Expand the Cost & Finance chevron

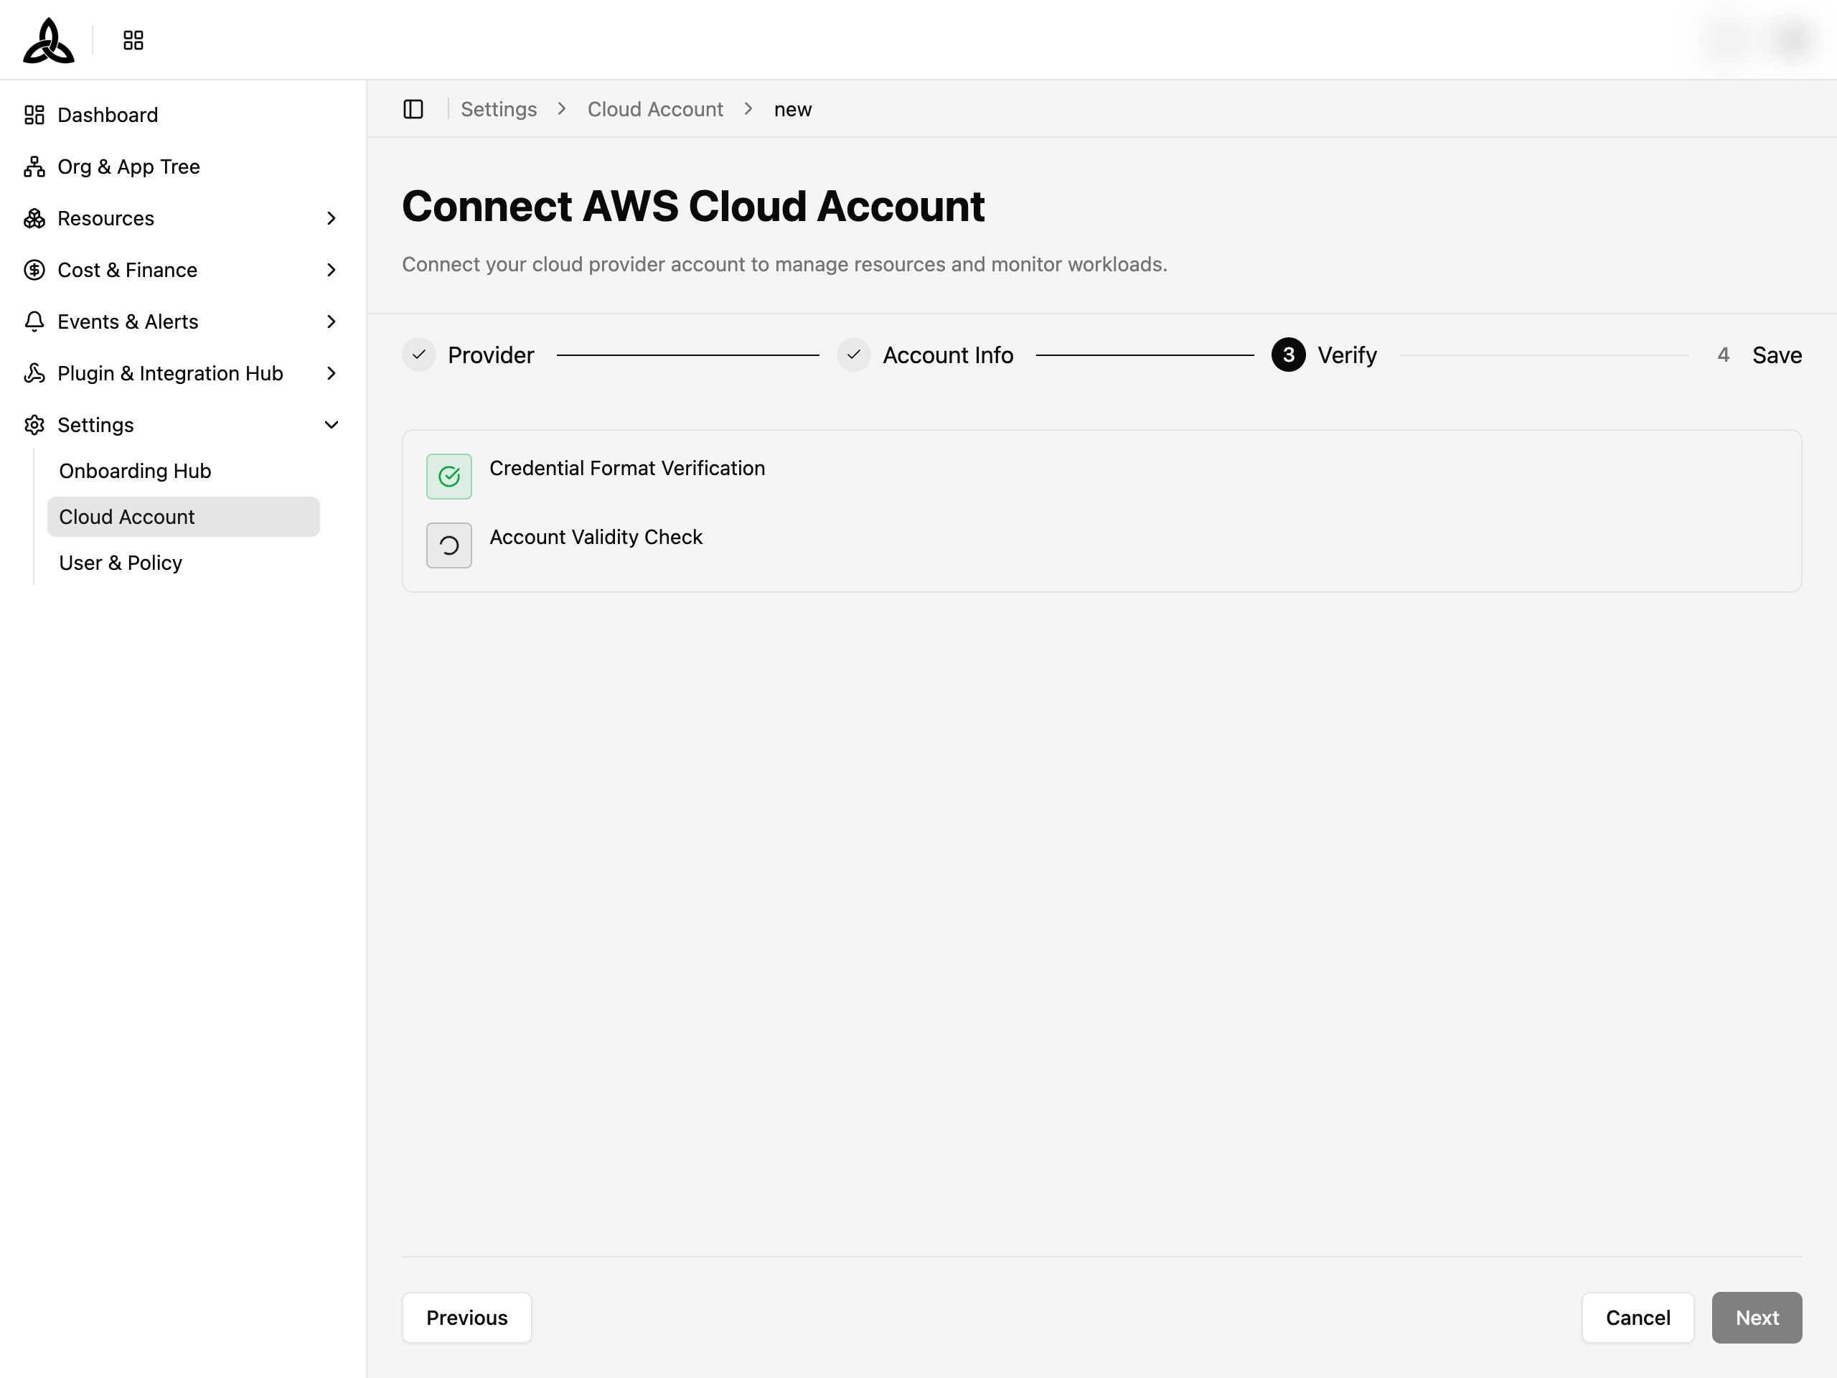pos(332,270)
